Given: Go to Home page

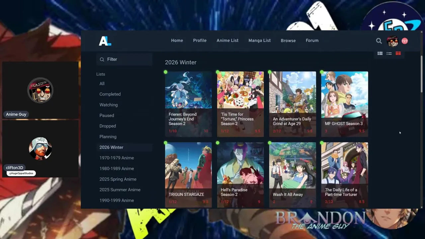Looking at the screenshot, I should (177, 40).
